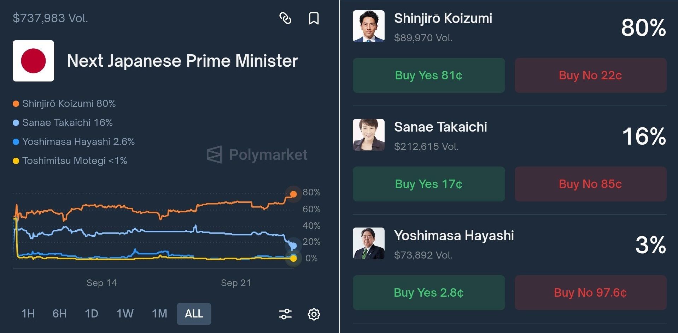Switch chart to 1W range

pyautogui.click(x=125, y=314)
